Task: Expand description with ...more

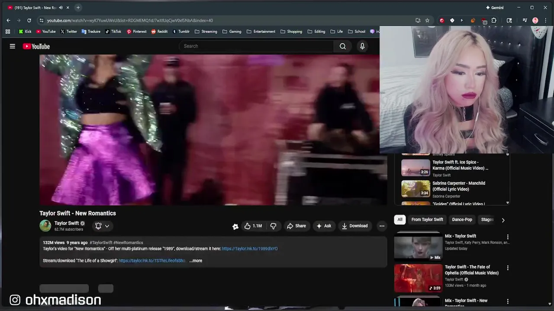Action: pos(196,260)
